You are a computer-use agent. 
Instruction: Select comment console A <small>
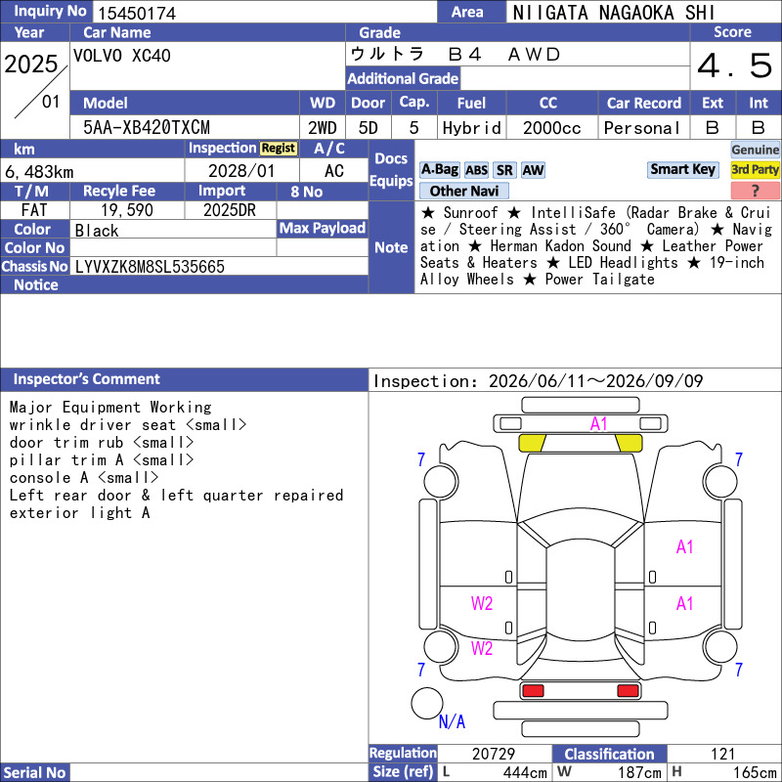point(84,478)
